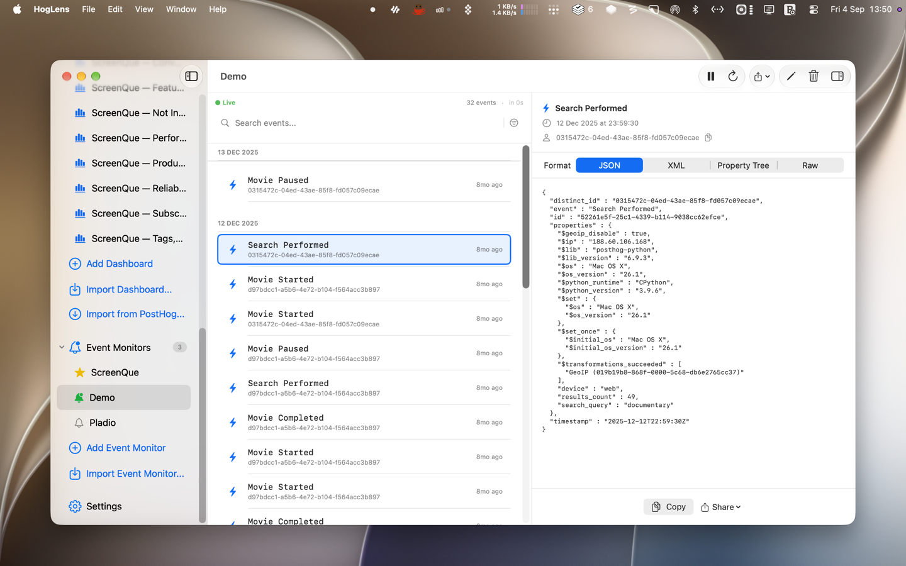Select the Demo event monitor
Viewport: 906px width, 566px height.
pyautogui.click(x=124, y=397)
